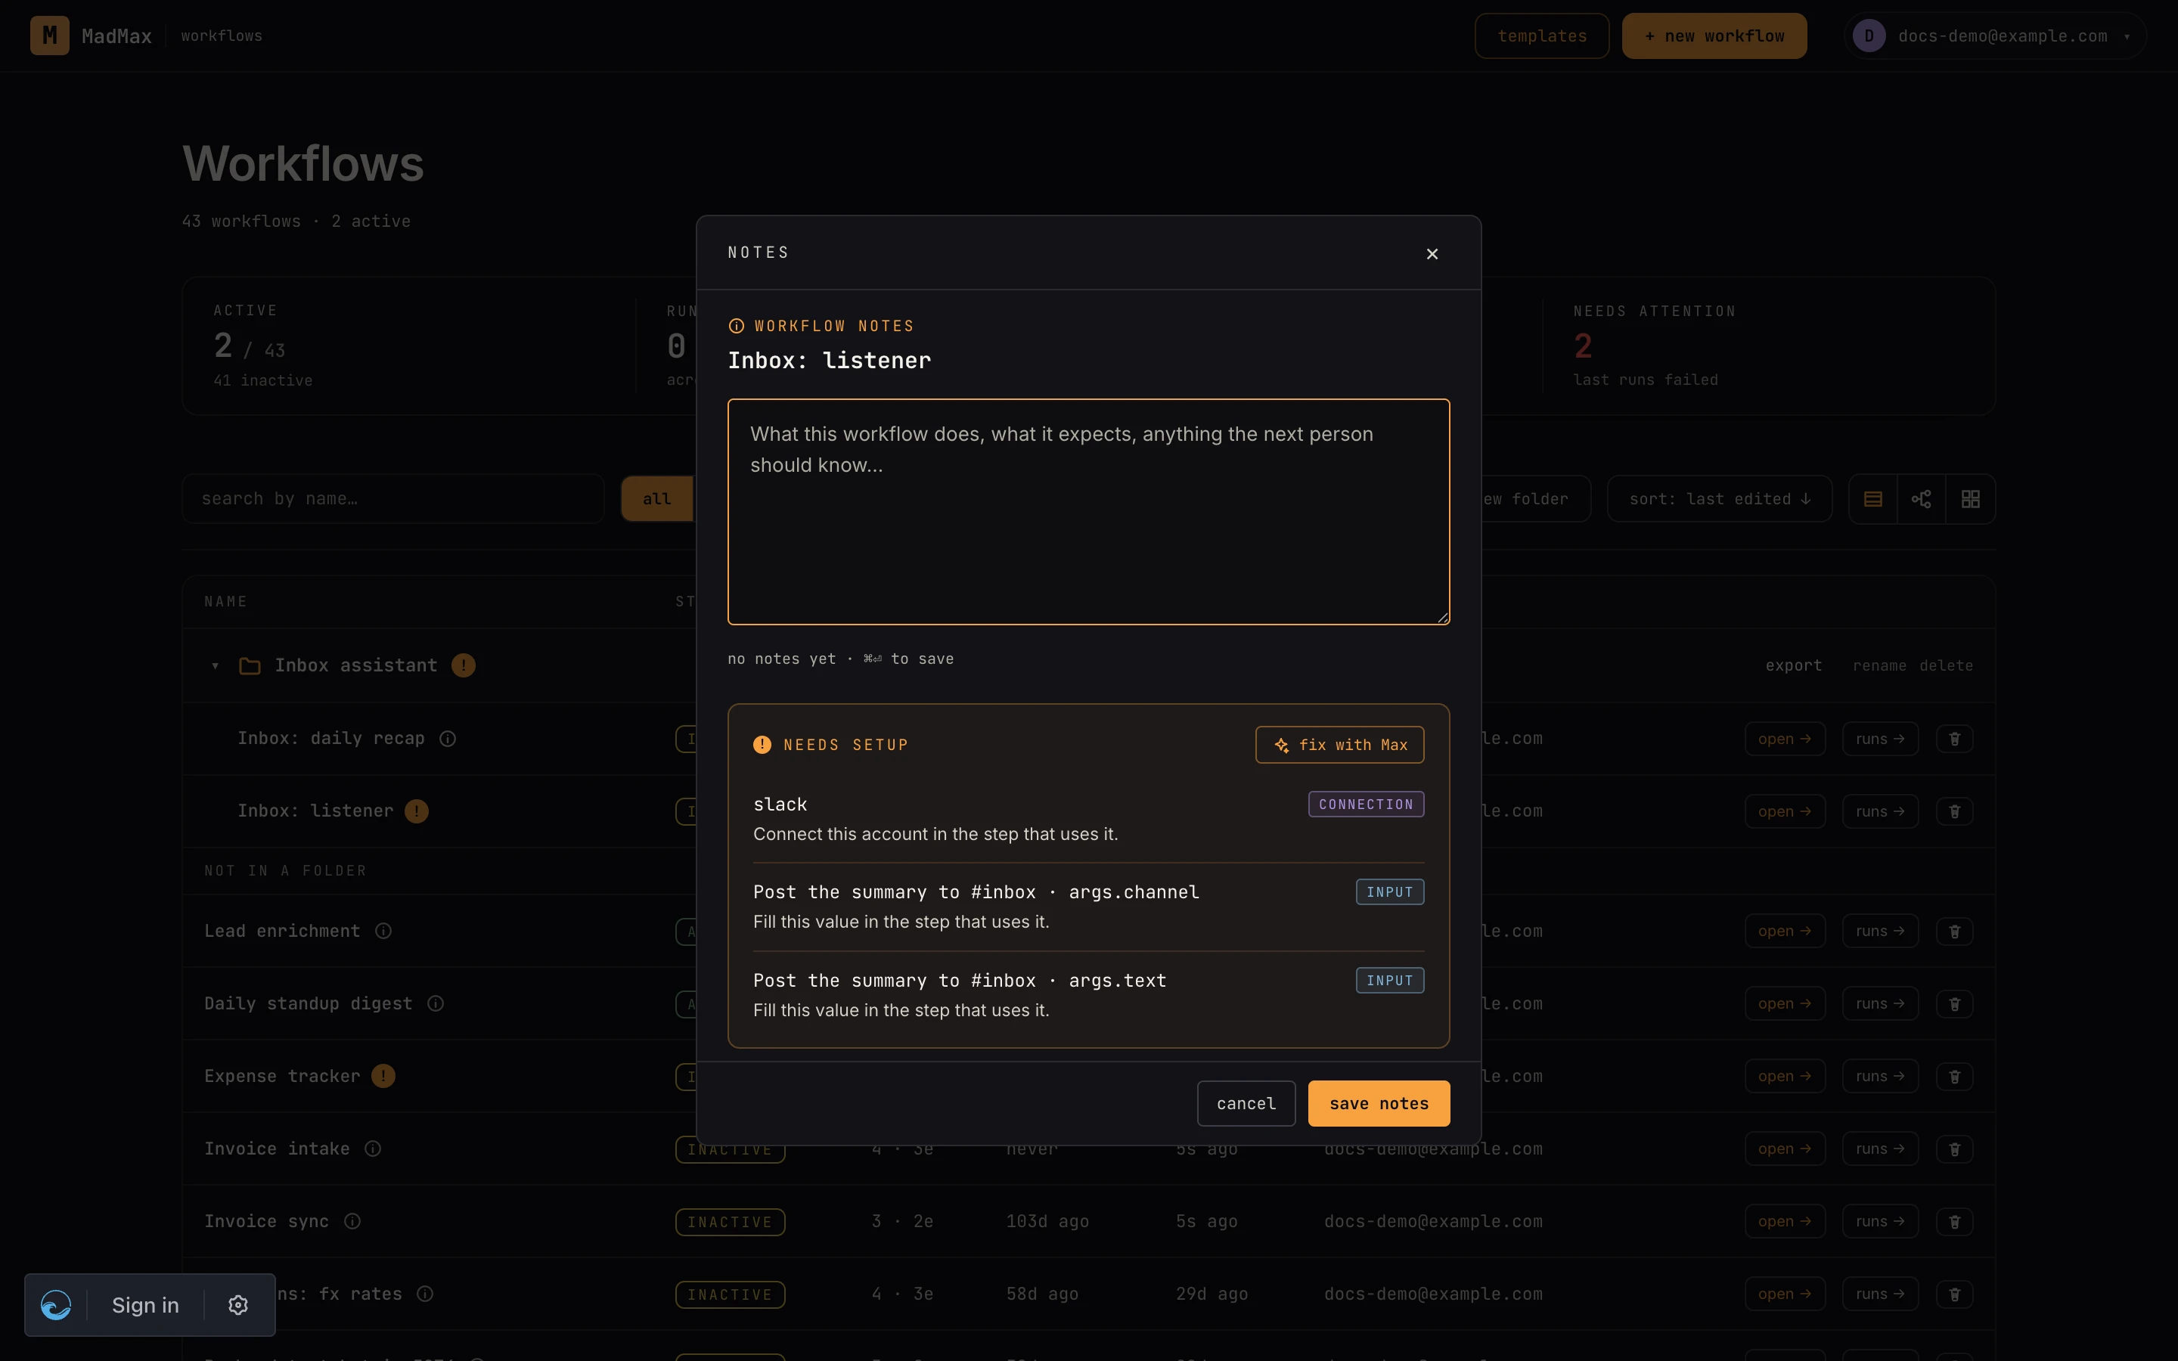Click the Inbox: listener workflow name
This screenshot has width=2178, height=1361.
click(x=315, y=811)
